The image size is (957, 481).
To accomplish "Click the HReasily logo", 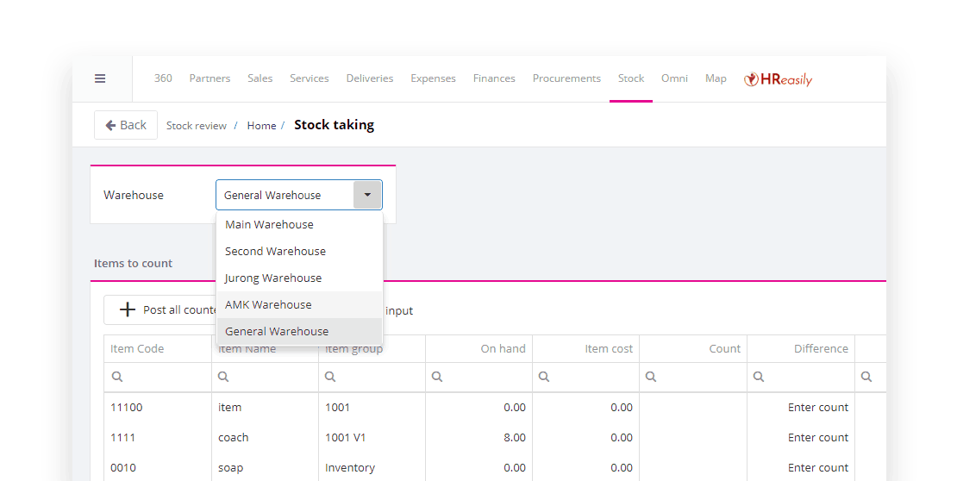I will pyautogui.click(x=778, y=79).
